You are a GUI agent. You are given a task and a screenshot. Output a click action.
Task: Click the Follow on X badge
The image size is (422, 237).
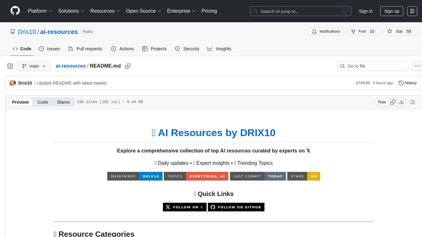click(x=185, y=207)
